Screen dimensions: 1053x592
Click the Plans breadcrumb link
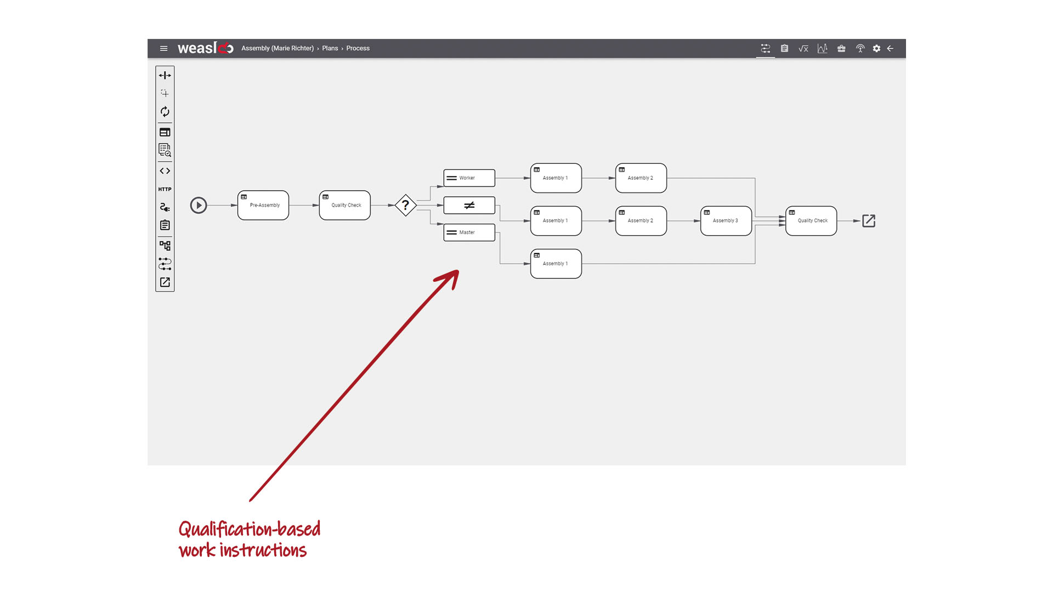tap(330, 48)
